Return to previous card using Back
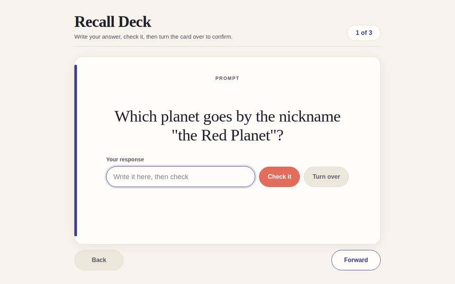Image resolution: width=455 pixels, height=284 pixels. tap(99, 260)
